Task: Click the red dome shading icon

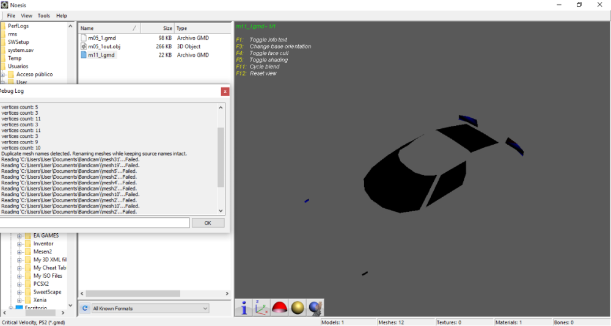Action: [x=279, y=308]
